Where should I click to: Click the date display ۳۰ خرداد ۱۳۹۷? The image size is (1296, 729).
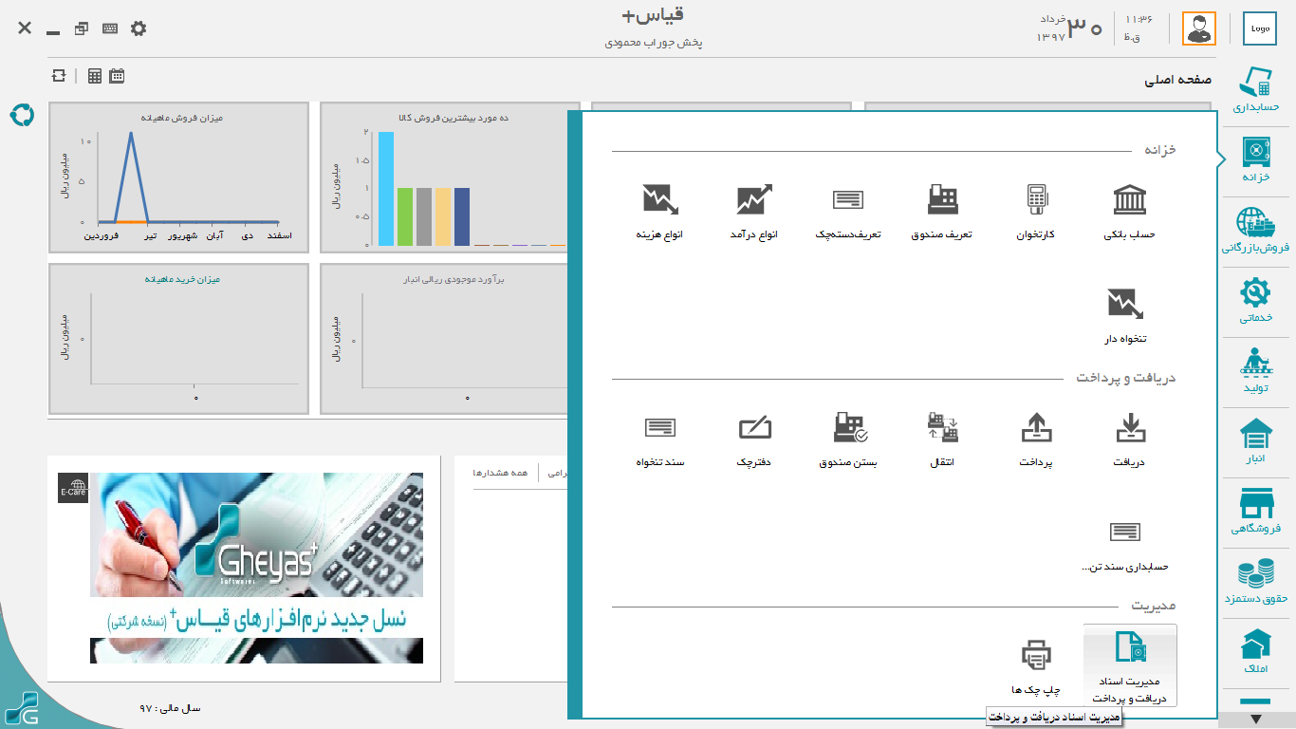point(1068,28)
